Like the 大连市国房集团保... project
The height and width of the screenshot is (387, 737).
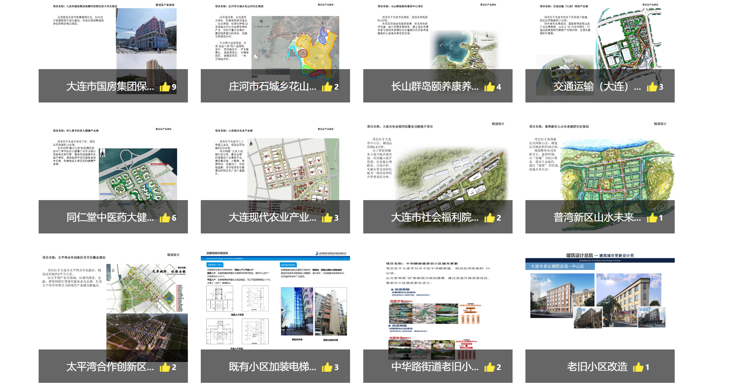coord(165,87)
